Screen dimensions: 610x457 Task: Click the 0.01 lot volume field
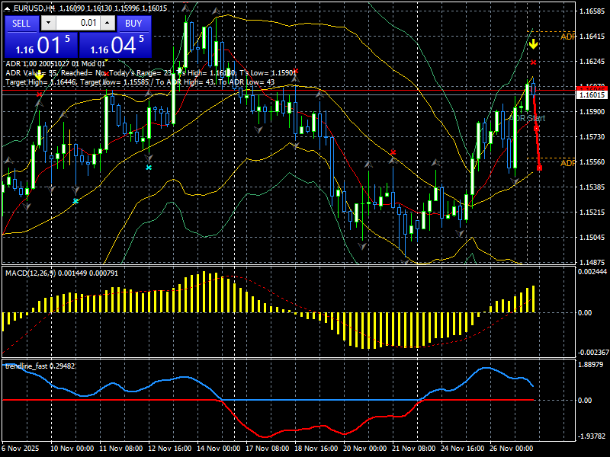click(x=78, y=23)
